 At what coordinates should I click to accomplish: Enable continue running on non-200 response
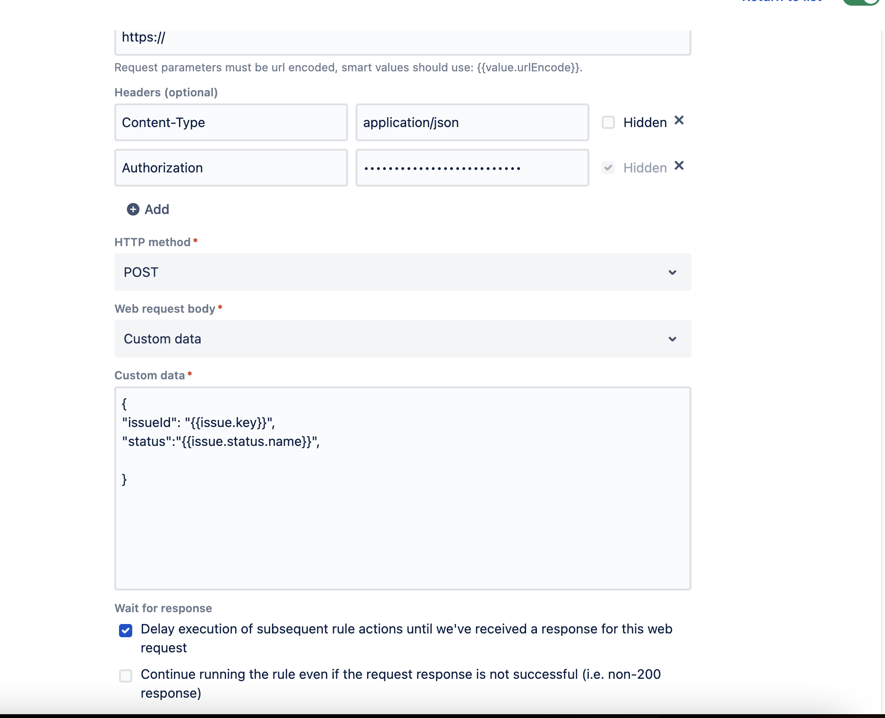click(x=126, y=675)
